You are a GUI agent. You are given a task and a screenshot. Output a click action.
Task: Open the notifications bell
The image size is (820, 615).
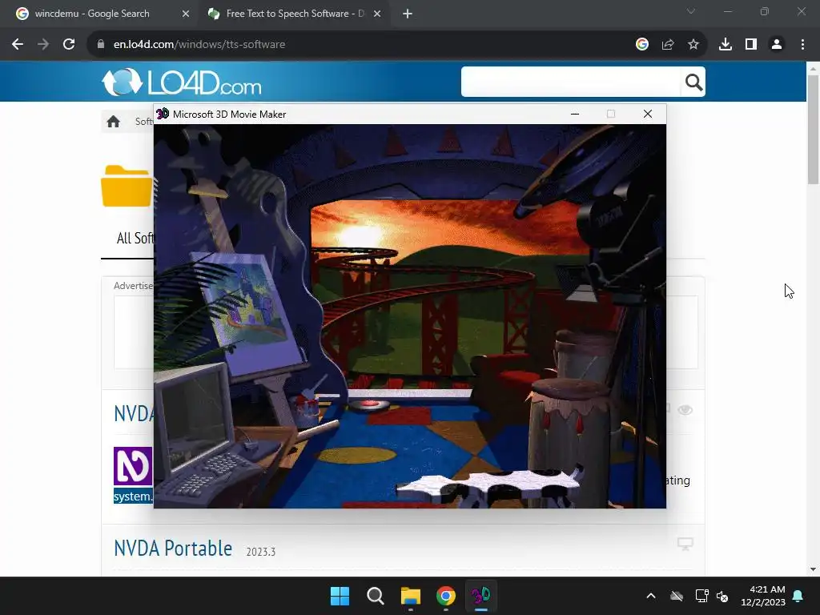coord(798,596)
